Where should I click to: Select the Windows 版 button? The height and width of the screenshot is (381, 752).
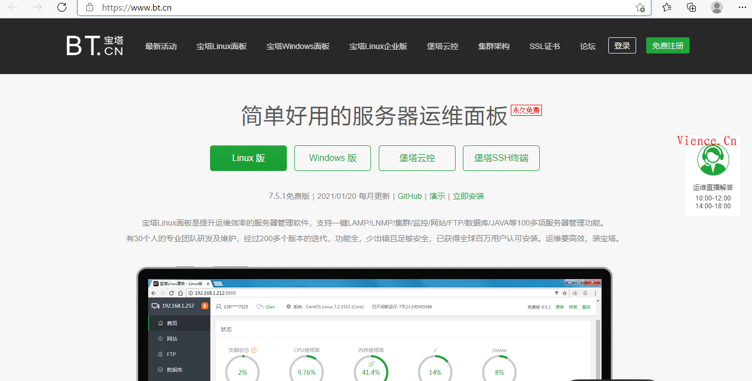click(333, 158)
